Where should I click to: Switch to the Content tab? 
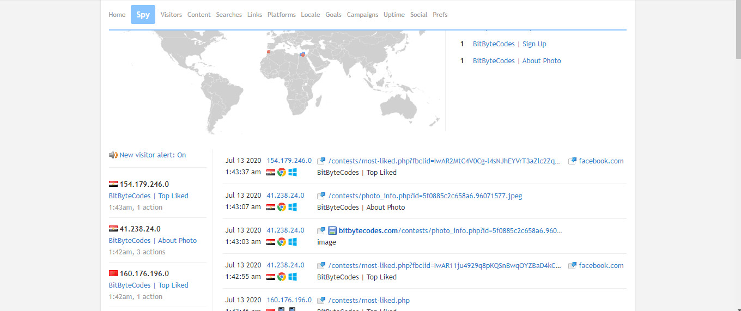[199, 15]
